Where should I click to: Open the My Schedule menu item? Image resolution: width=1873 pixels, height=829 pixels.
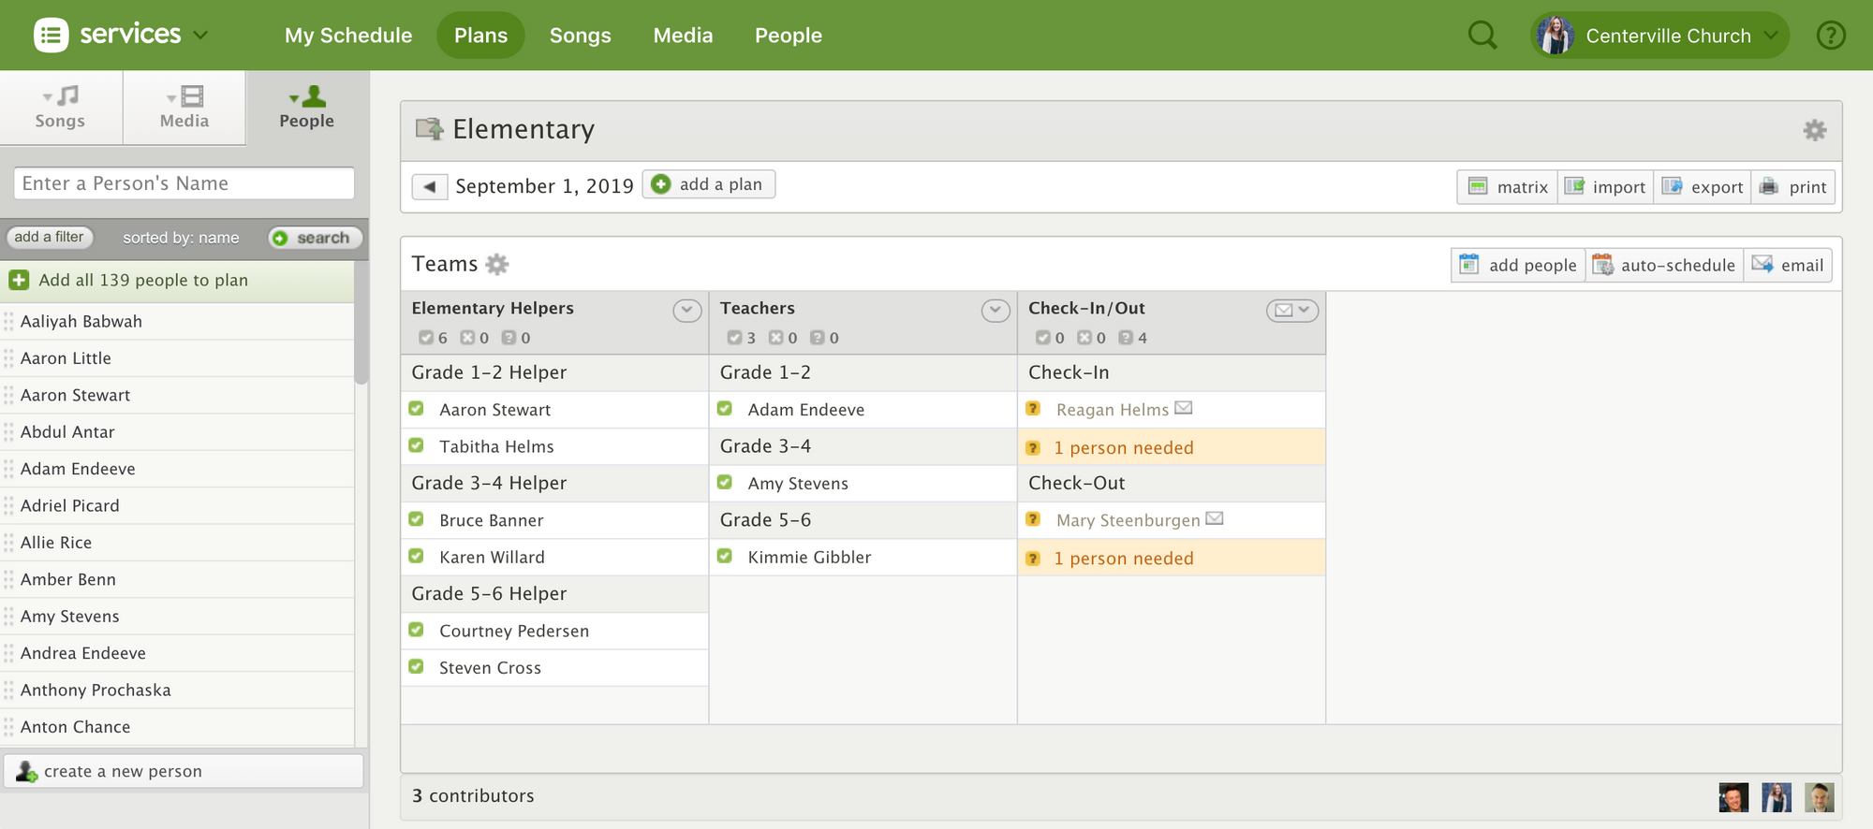pyautogui.click(x=348, y=36)
